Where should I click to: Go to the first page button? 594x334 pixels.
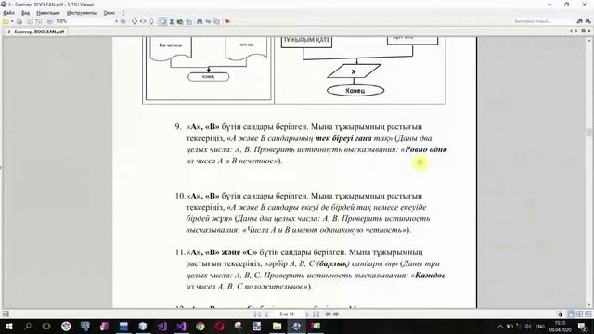pyautogui.click(x=258, y=315)
